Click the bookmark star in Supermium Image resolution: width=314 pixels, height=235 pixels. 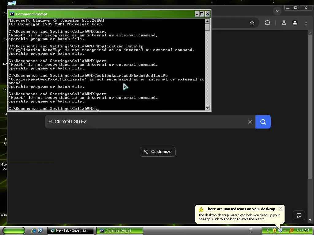252,23
